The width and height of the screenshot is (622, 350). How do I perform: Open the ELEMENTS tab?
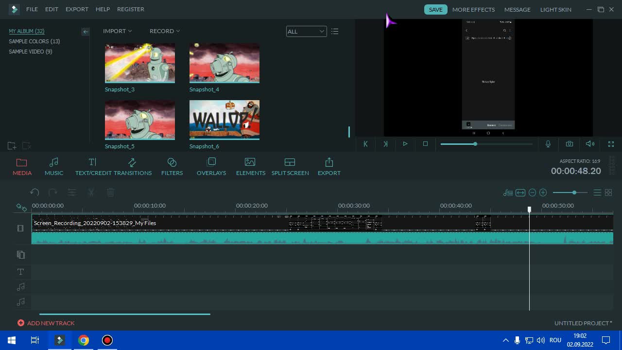251,167
